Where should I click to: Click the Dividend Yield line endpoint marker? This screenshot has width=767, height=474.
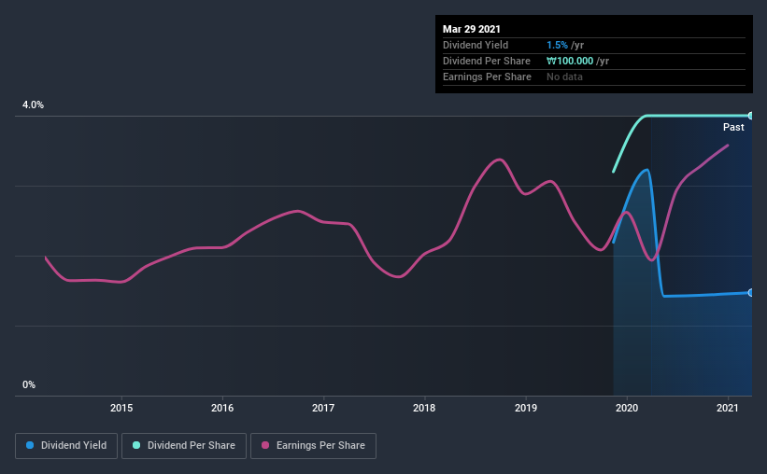750,293
